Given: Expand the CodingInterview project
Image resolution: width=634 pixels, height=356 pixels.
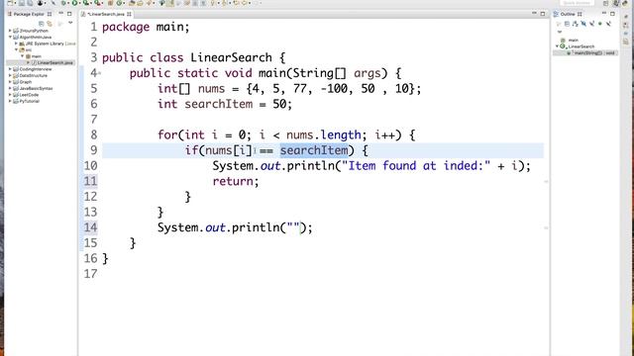Looking at the screenshot, I should coord(10,69).
